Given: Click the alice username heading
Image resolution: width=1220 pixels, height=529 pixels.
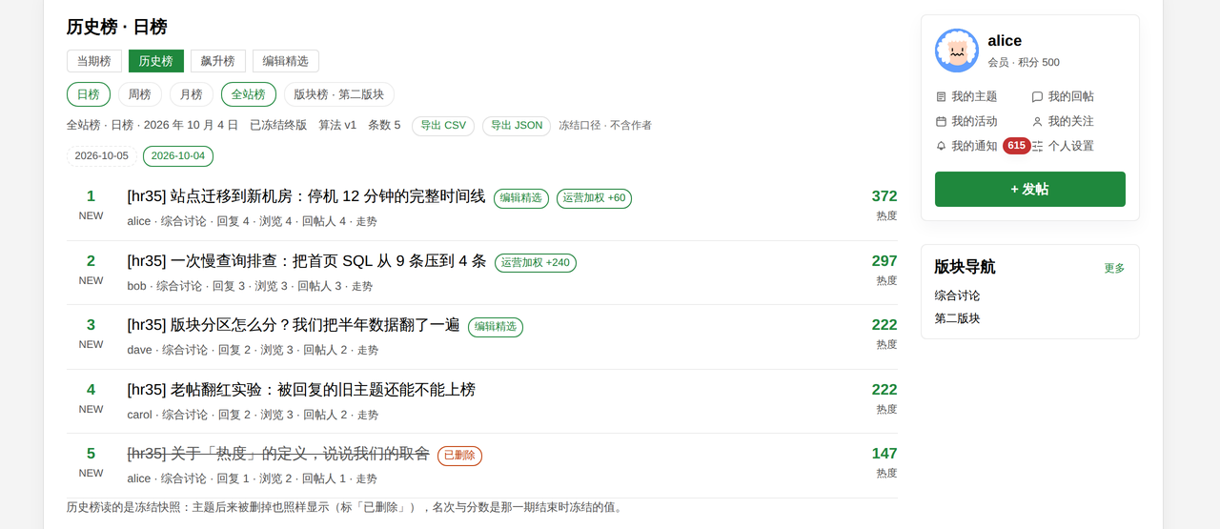Looking at the screenshot, I should pos(1005,41).
